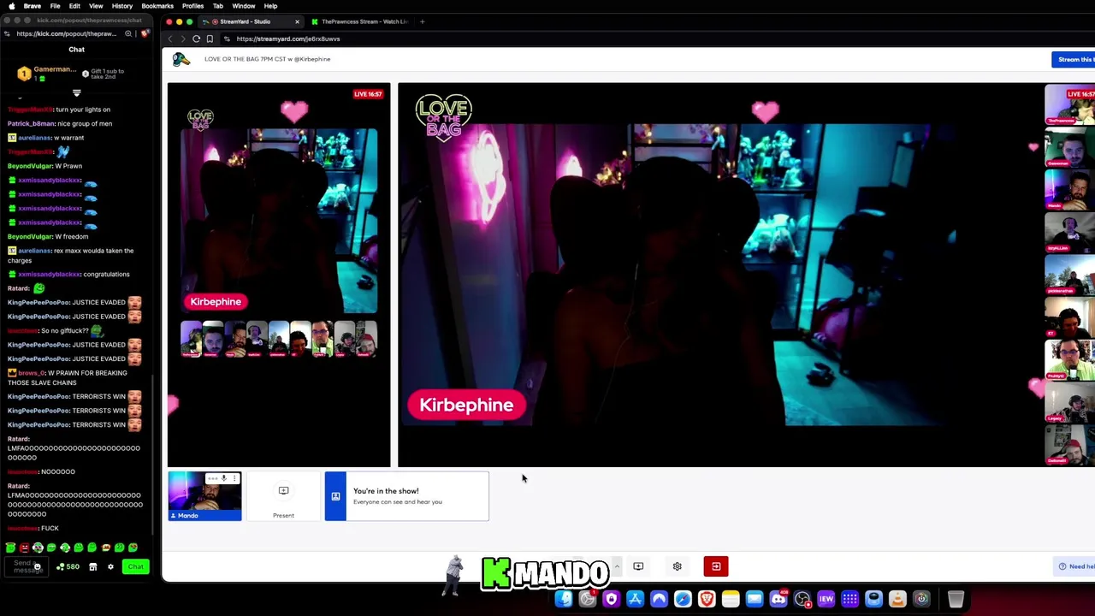Click username Patrick_b8man in chat
The image size is (1095, 616).
coord(30,123)
